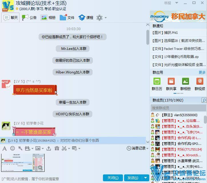Screen dimensions: 207x183
Task: Open notice 【图片】选择题28
Action: (x=178, y=41)
